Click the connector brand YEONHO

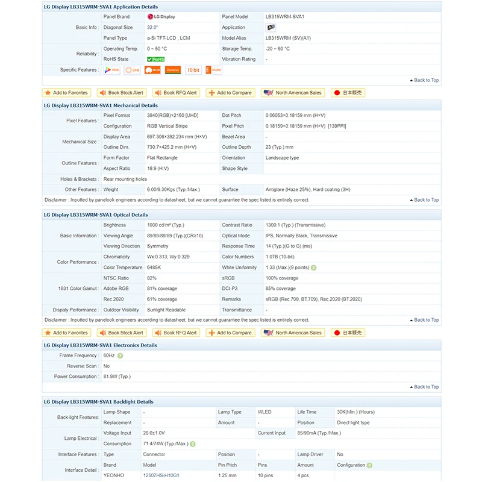click(x=114, y=475)
